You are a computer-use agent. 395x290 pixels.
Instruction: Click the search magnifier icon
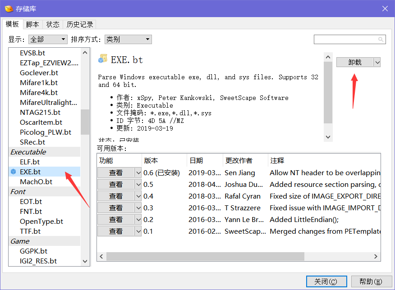tap(381, 39)
